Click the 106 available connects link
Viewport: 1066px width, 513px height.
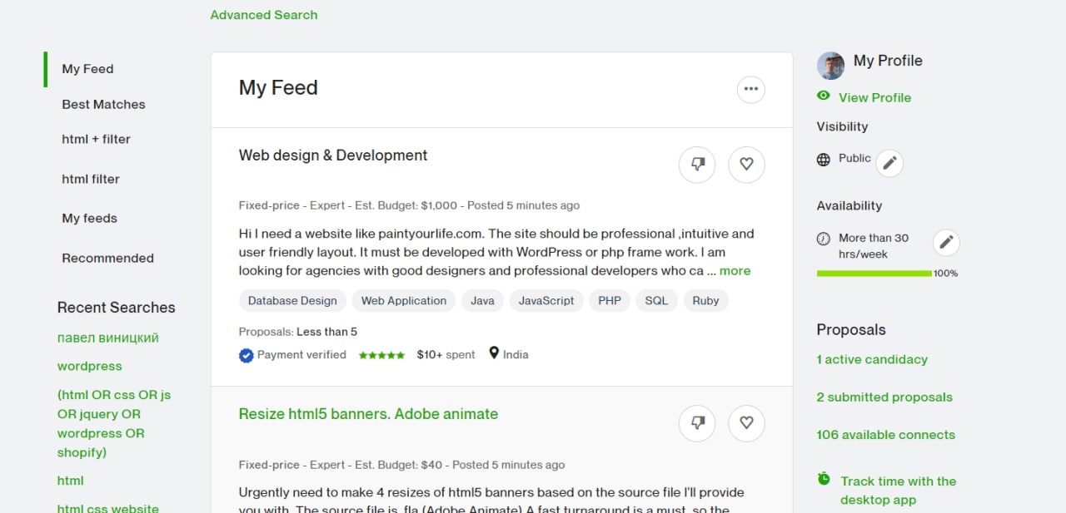click(x=885, y=435)
